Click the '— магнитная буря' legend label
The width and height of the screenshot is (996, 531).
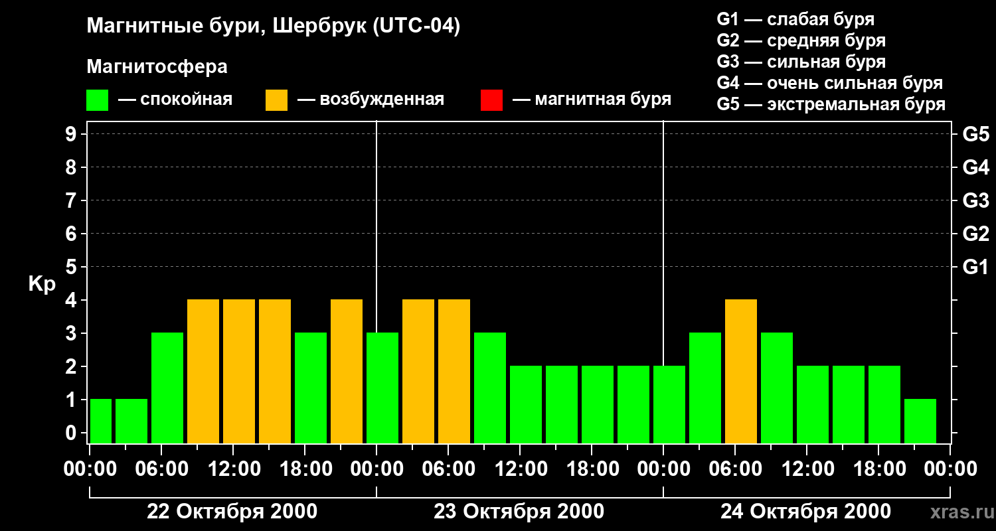(x=592, y=100)
